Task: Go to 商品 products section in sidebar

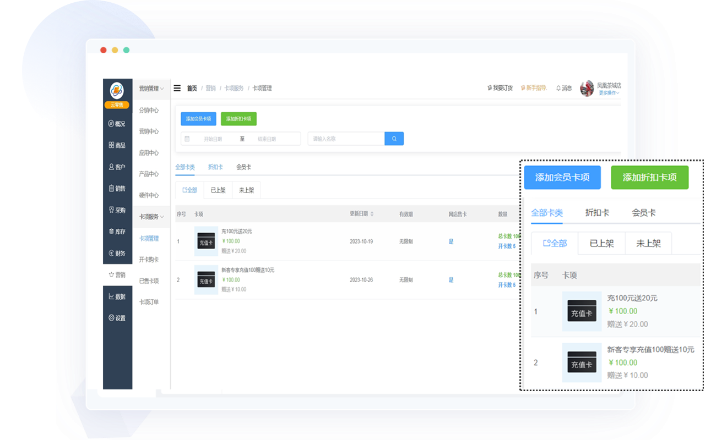Action: [x=117, y=145]
